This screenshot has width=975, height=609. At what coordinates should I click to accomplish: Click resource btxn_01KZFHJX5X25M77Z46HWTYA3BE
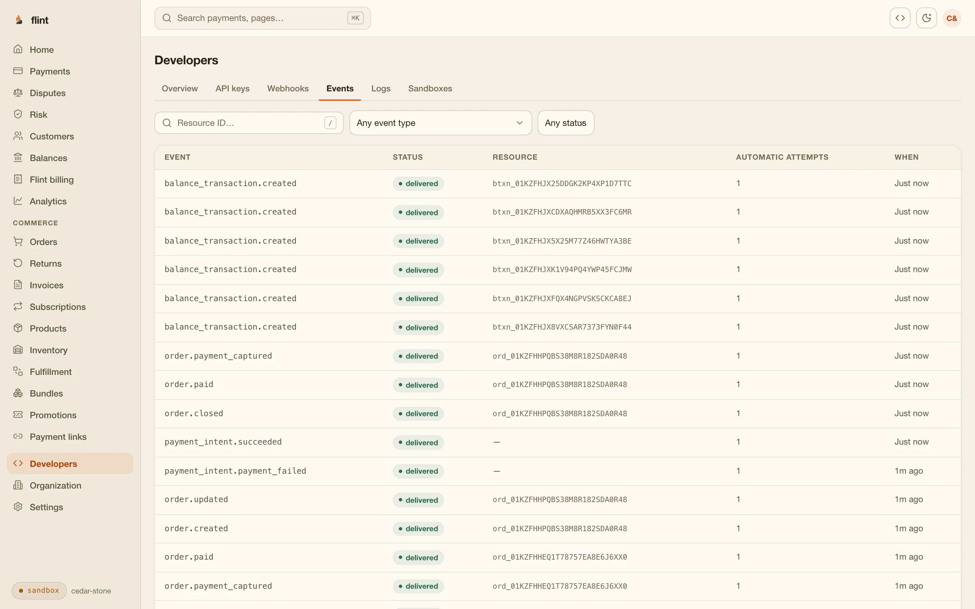point(562,241)
